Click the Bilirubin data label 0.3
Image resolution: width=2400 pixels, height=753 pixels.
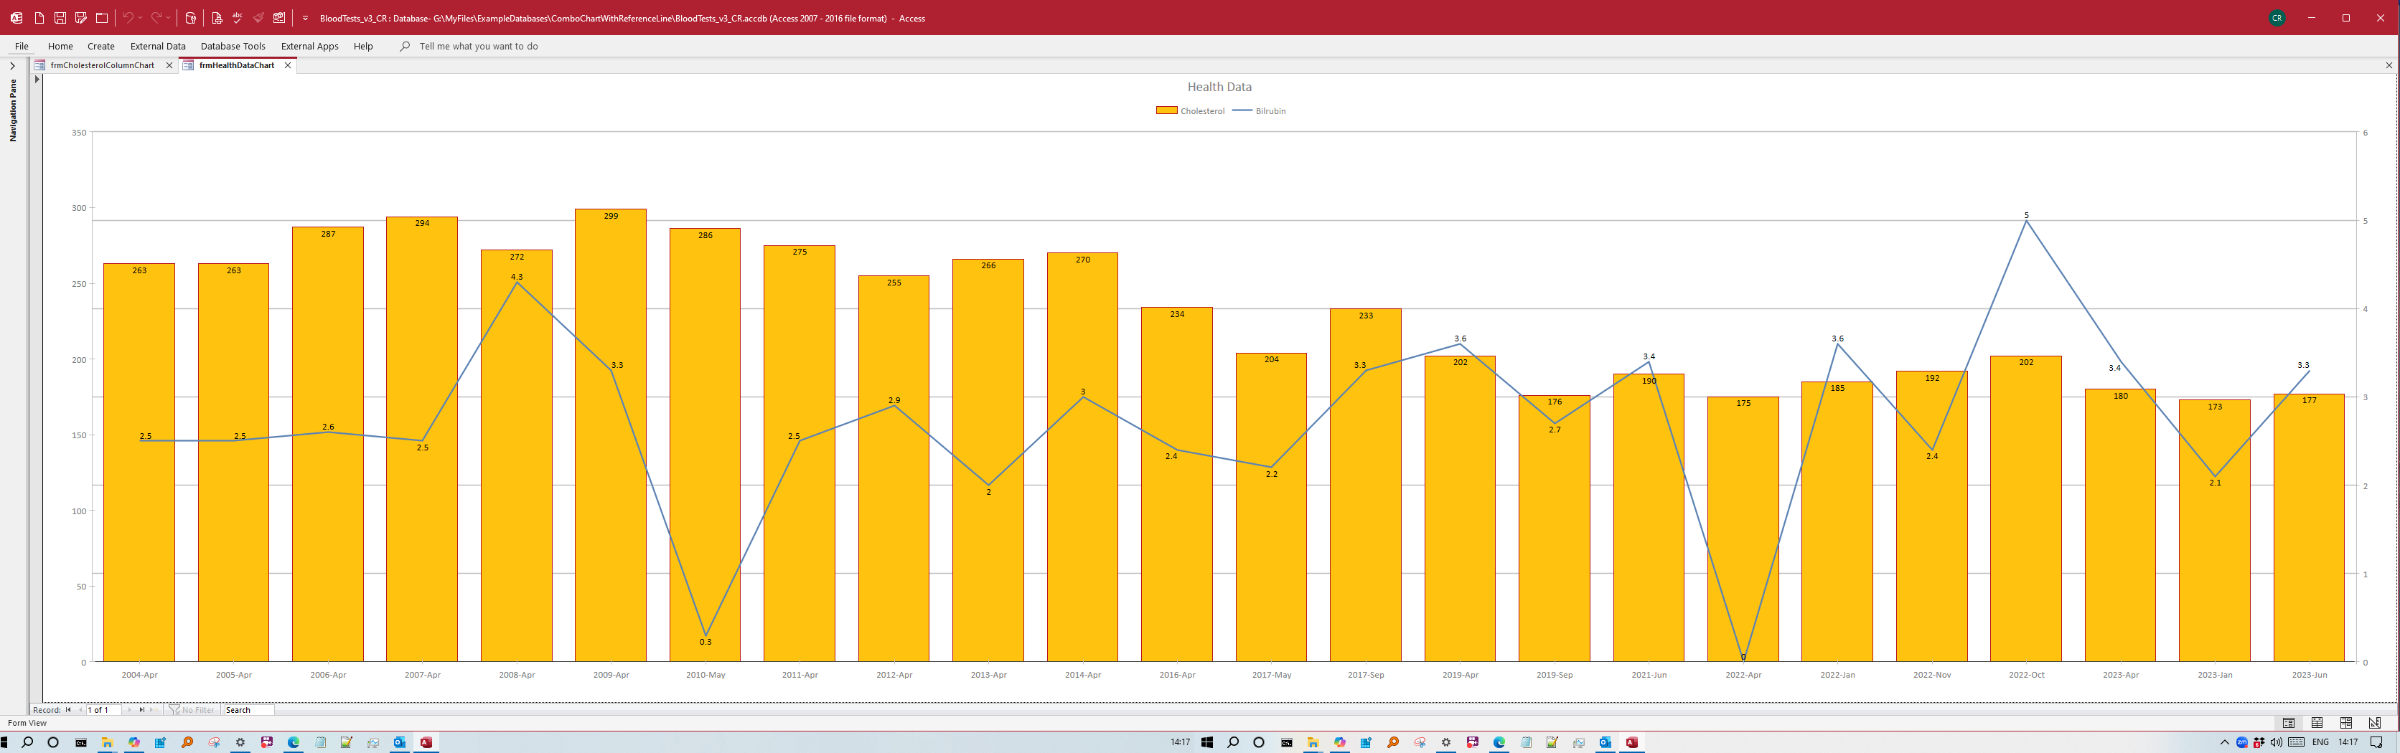[706, 643]
